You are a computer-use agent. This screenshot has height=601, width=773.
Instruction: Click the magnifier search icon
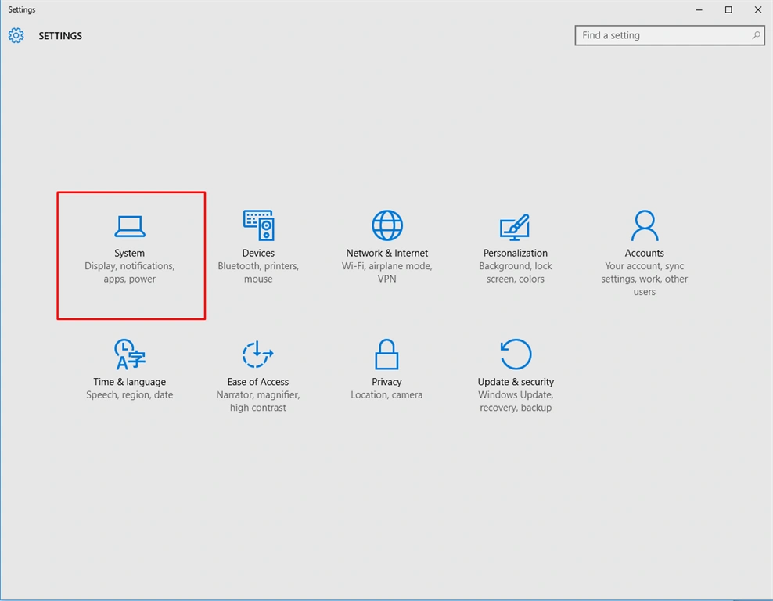756,35
